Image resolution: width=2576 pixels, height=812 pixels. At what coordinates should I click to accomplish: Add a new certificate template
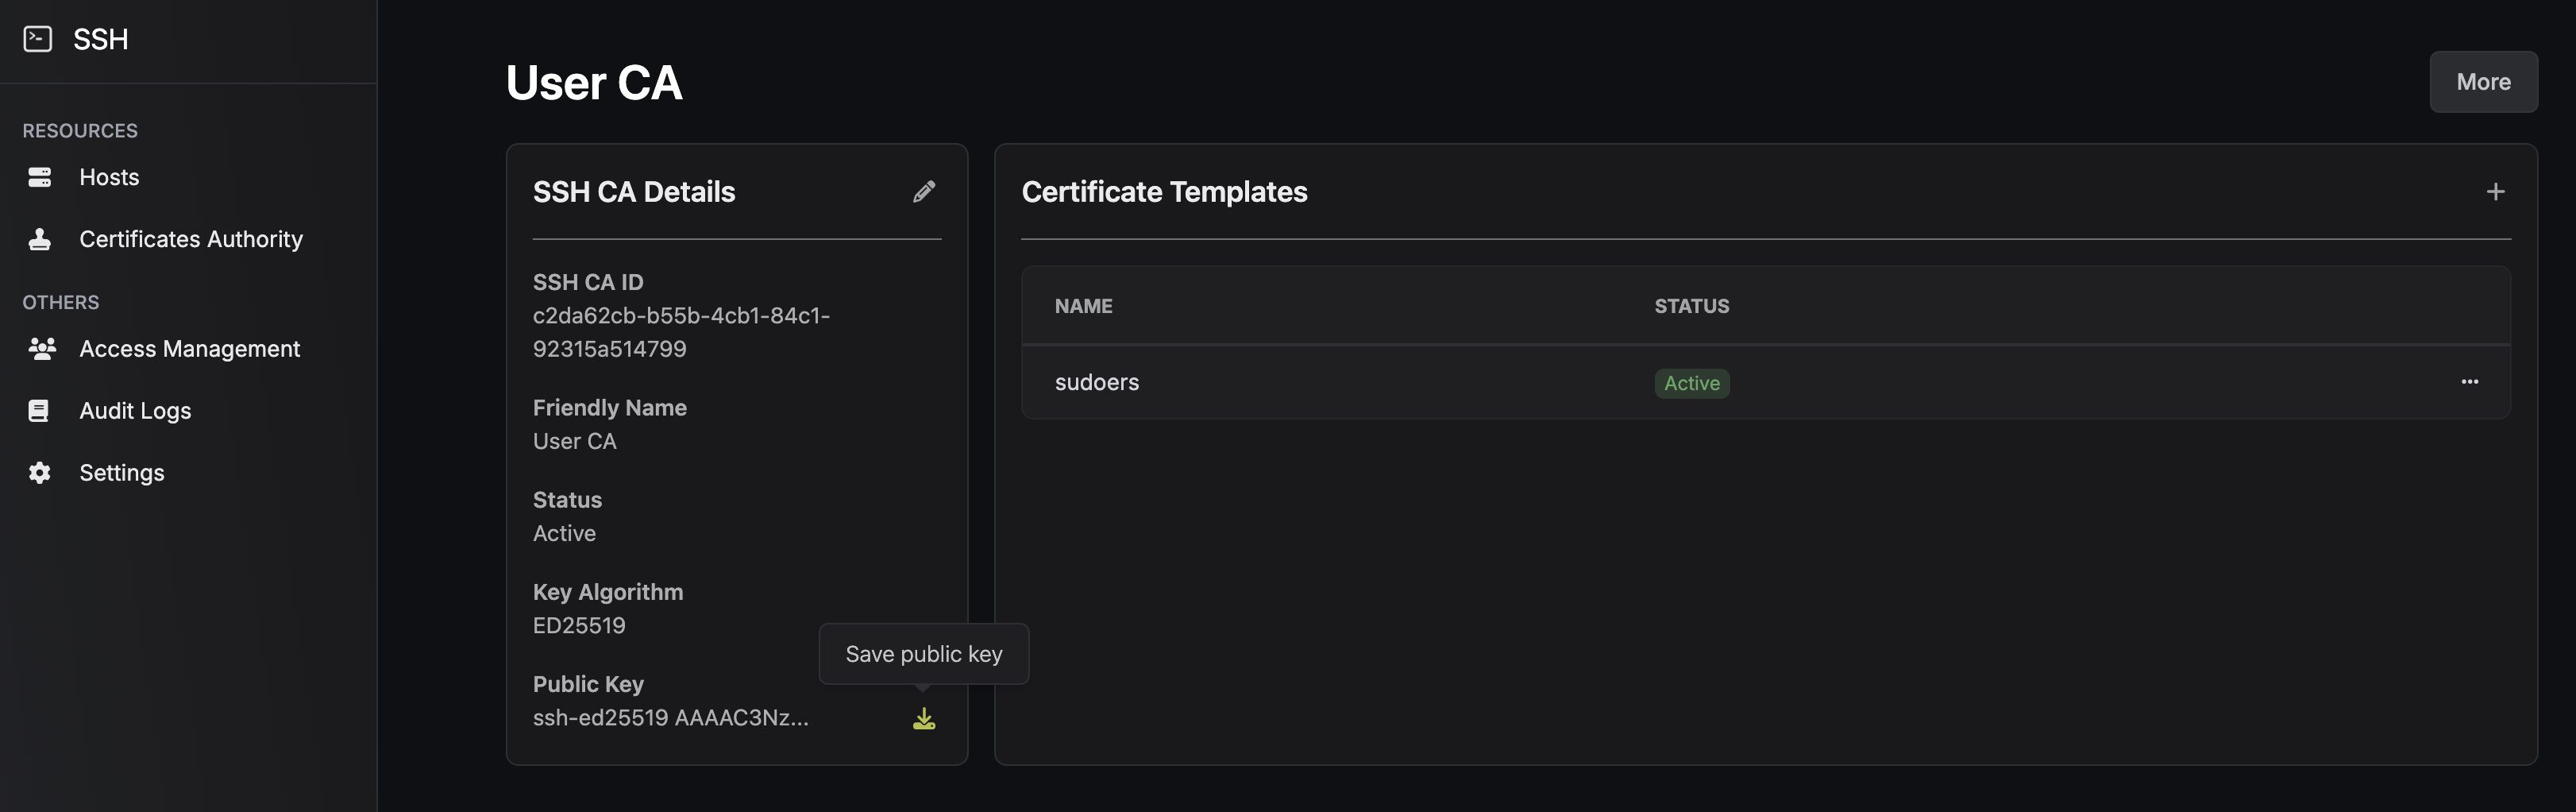pos(2495,191)
